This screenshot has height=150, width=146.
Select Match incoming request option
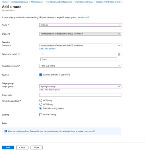[x=41, y=108]
